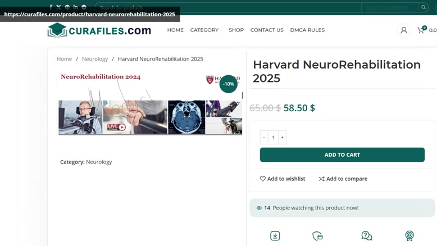Click the Add to Cart button

(342, 154)
